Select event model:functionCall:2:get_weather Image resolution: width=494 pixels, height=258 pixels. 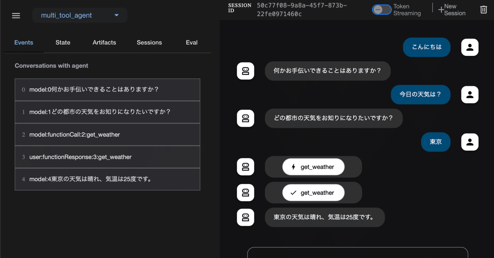pos(107,134)
